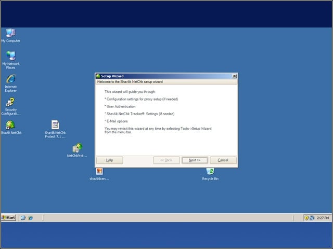This screenshot has width=333, height=249.
Task: Open My Network Places icon
Action: pos(10,60)
